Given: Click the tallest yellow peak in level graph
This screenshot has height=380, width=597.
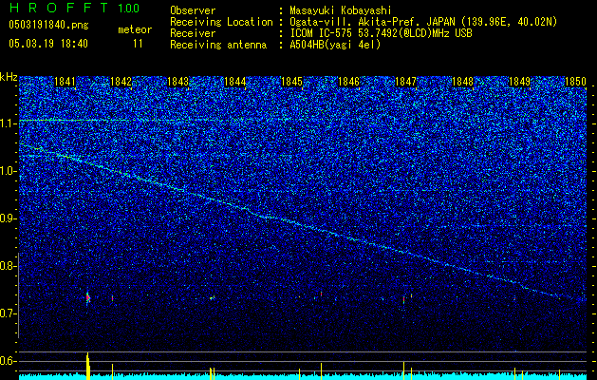Looking at the screenshot, I should 88,366.
